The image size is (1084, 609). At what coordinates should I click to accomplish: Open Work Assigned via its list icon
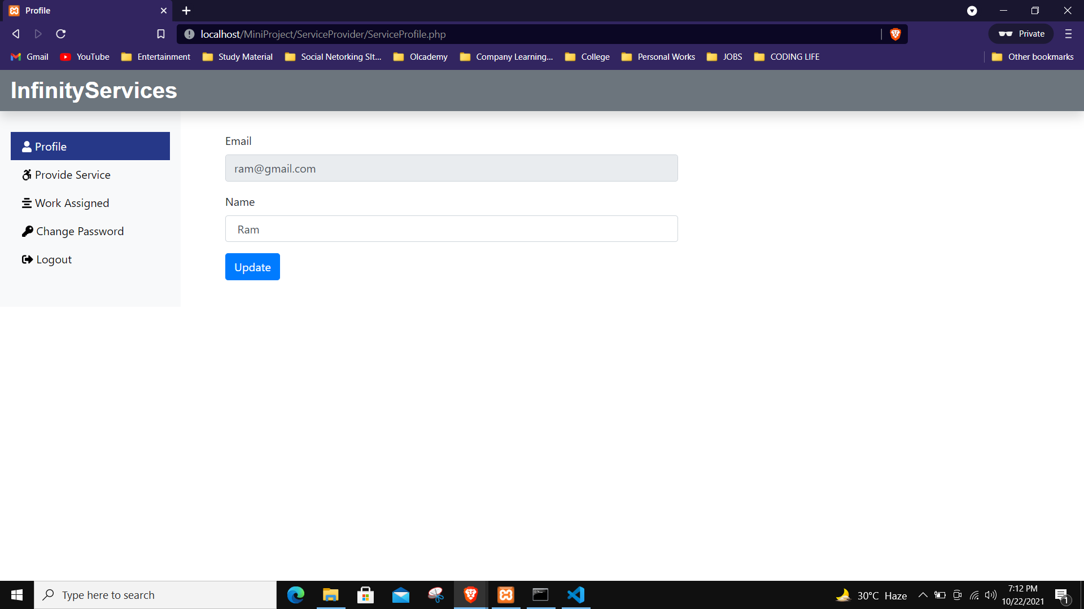point(27,203)
